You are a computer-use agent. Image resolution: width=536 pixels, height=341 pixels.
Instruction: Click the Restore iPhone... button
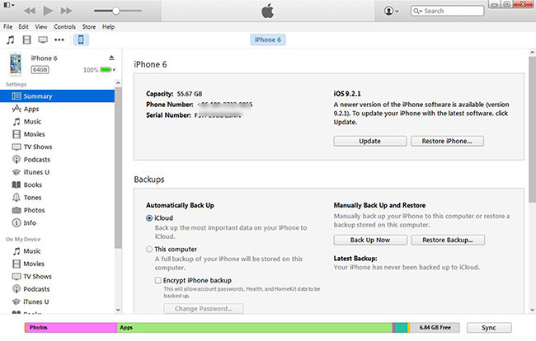(447, 141)
